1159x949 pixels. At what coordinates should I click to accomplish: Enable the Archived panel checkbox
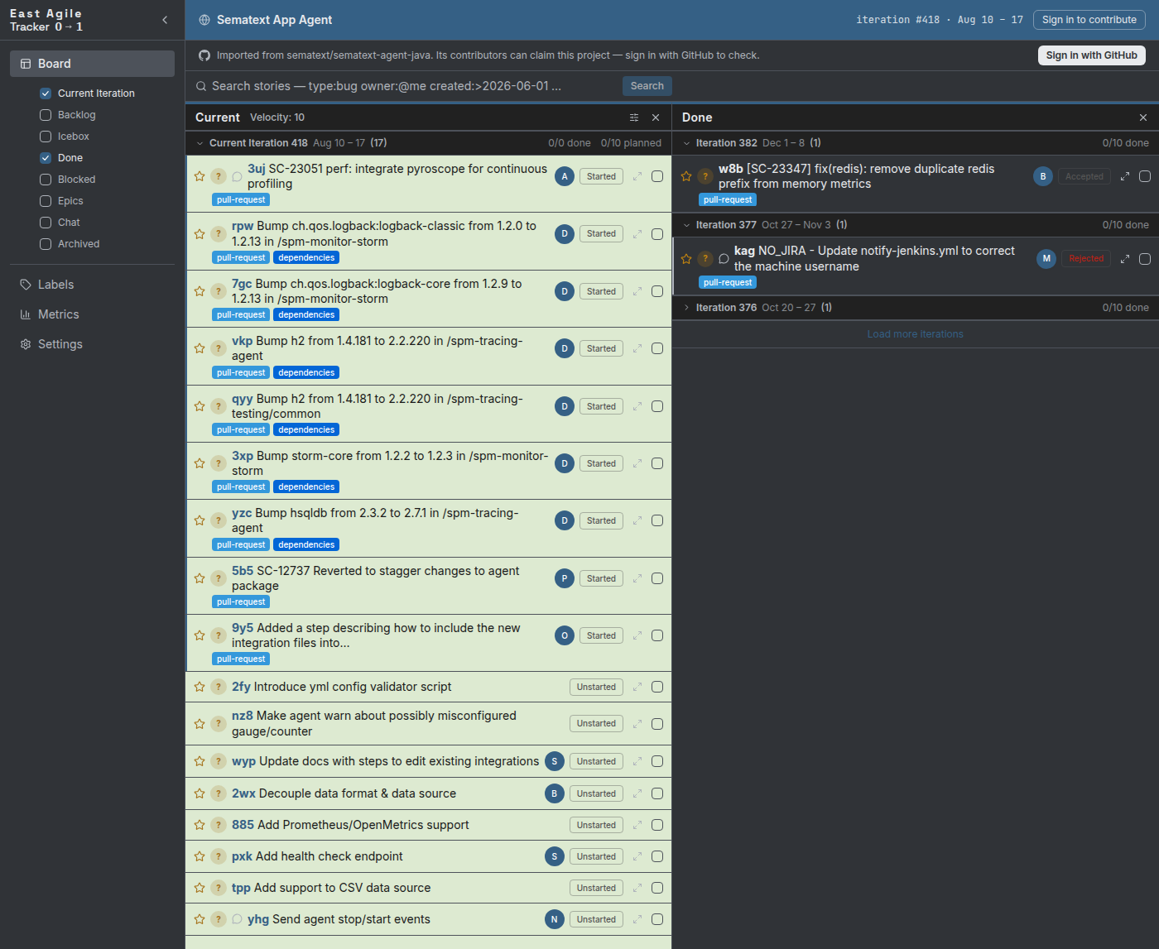pos(46,244)
